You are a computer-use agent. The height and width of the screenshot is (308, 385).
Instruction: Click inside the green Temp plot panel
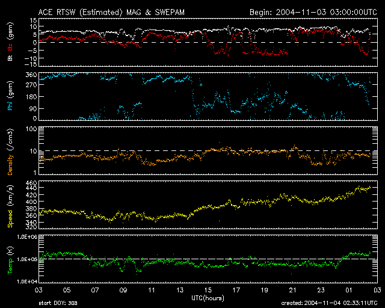click(x=208, y=259)
